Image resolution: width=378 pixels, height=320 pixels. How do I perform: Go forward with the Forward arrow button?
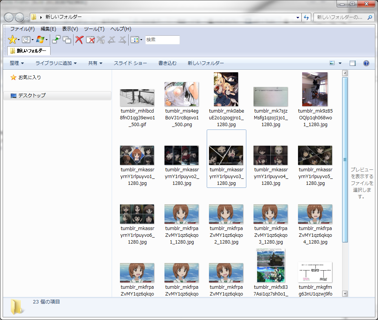pyautogui.click(x=19, y=17)
